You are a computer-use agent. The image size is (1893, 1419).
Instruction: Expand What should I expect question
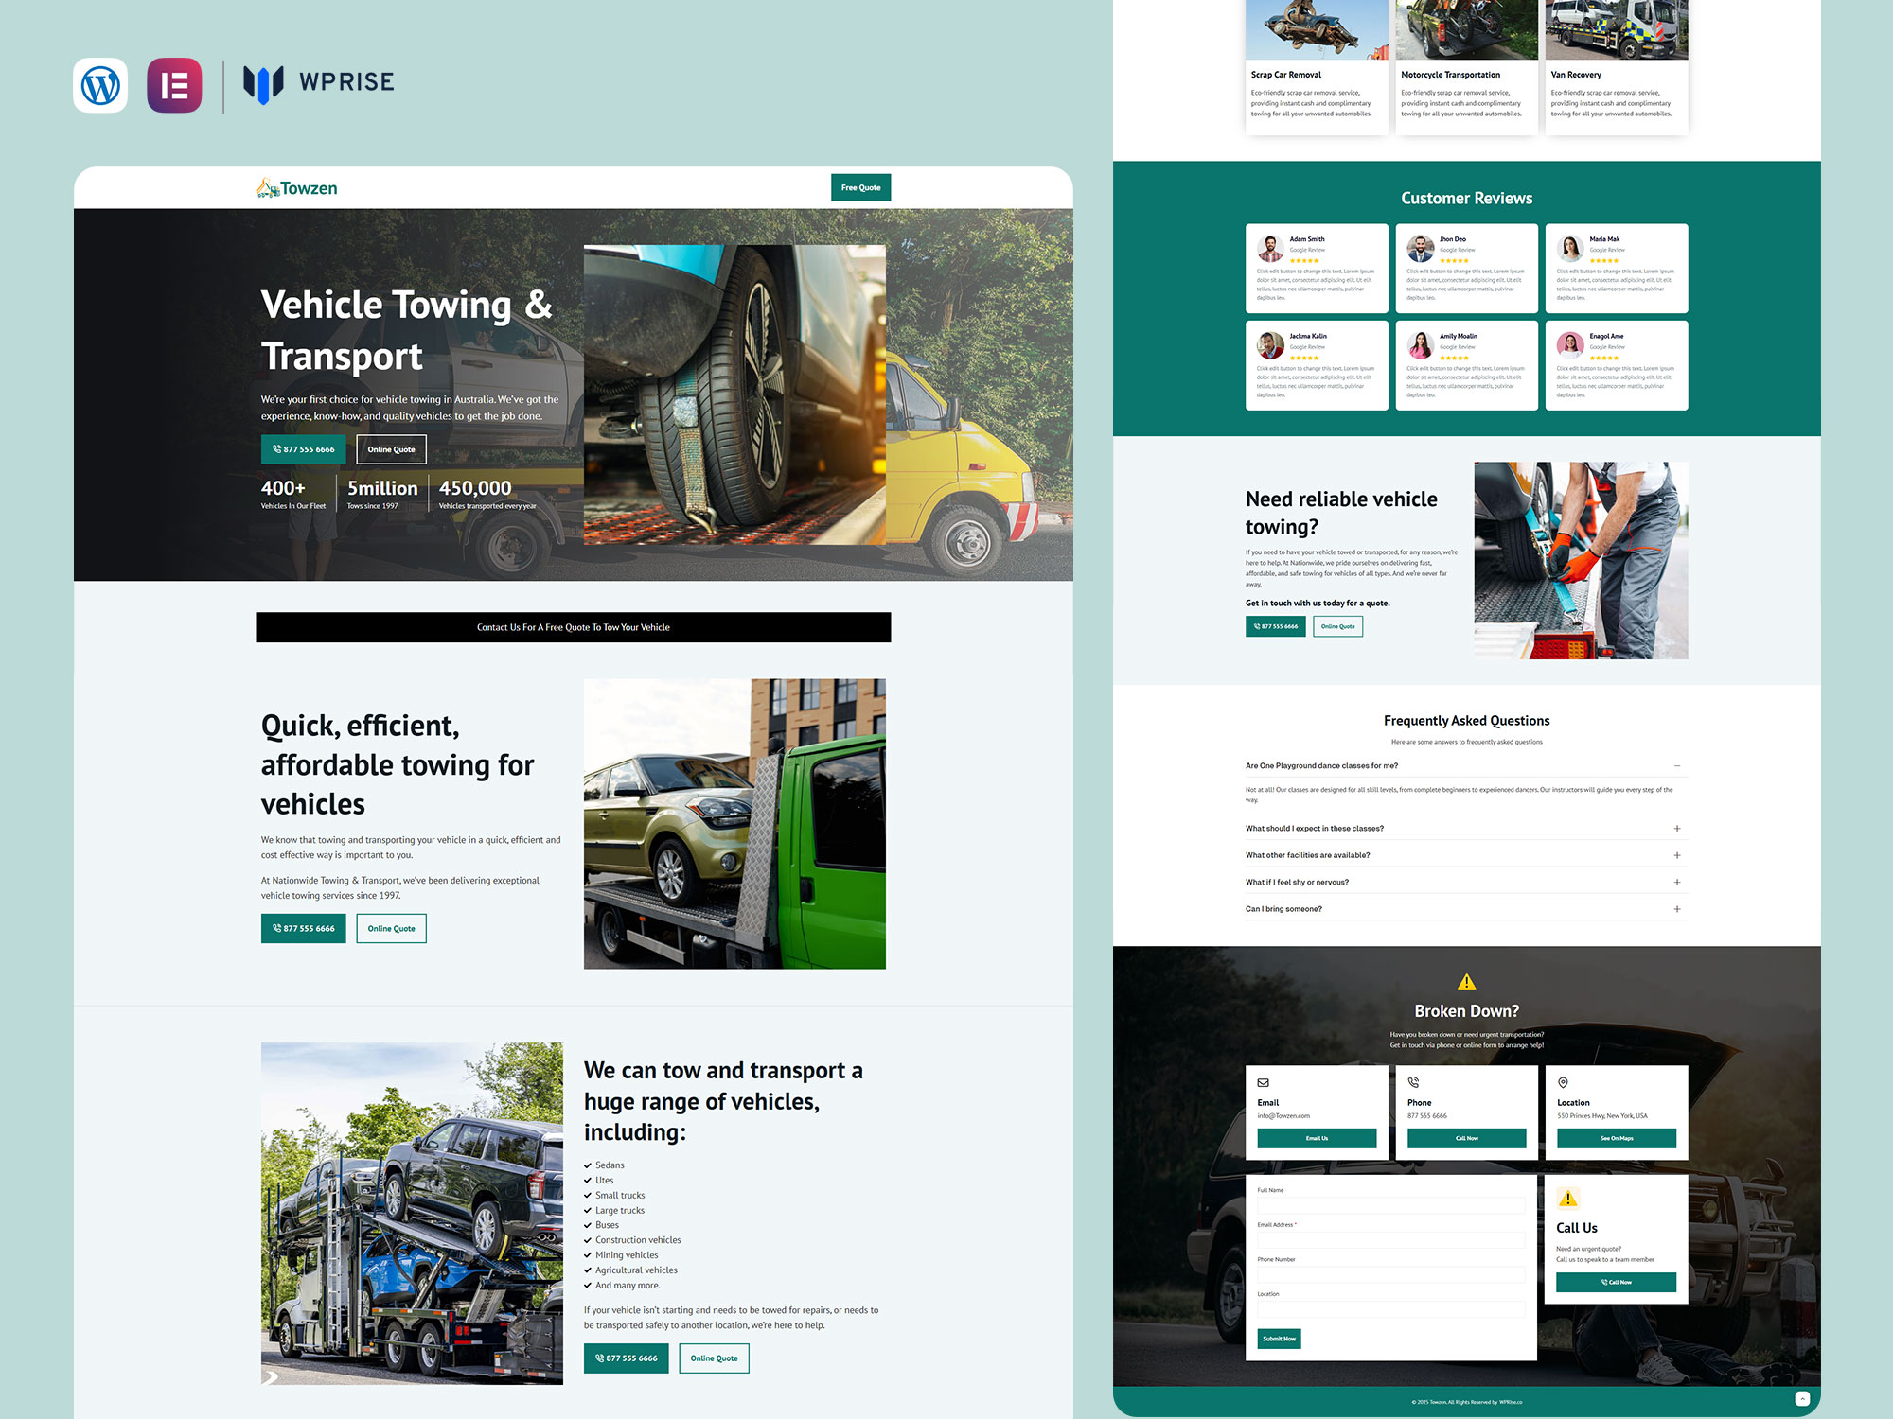pos(1466,828)
